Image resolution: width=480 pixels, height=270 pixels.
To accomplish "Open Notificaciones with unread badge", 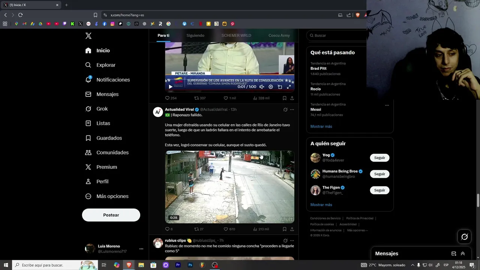I will (108, 80).
